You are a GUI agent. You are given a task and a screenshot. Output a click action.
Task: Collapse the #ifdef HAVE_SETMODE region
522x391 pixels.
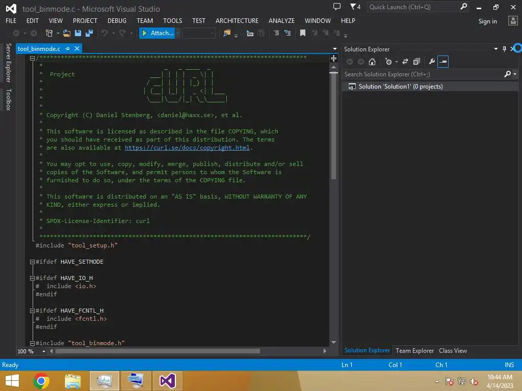[x=32, y=262]
